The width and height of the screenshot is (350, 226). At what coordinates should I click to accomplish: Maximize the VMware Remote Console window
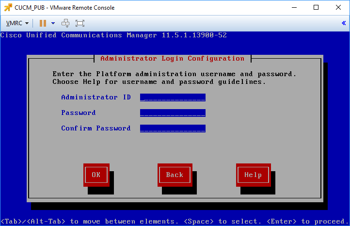pyautogui.click(x=316, y=8)
